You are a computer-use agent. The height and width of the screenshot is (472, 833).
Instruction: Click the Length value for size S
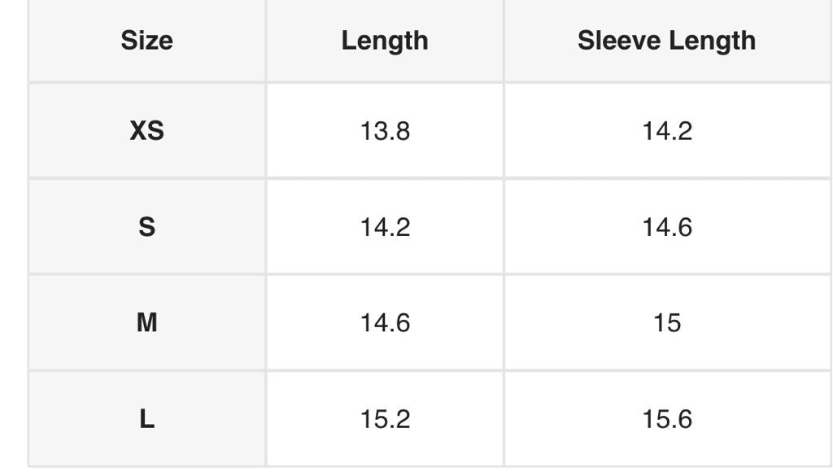(385, 226)
